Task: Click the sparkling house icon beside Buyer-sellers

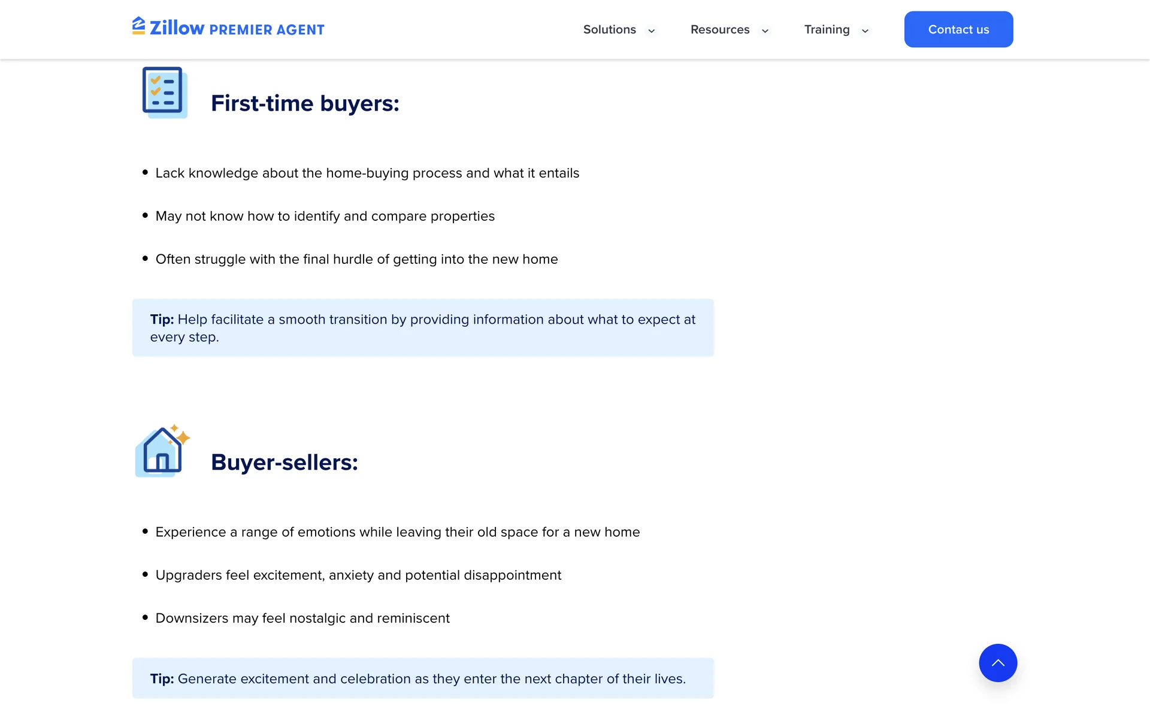Action: (162, 451)
